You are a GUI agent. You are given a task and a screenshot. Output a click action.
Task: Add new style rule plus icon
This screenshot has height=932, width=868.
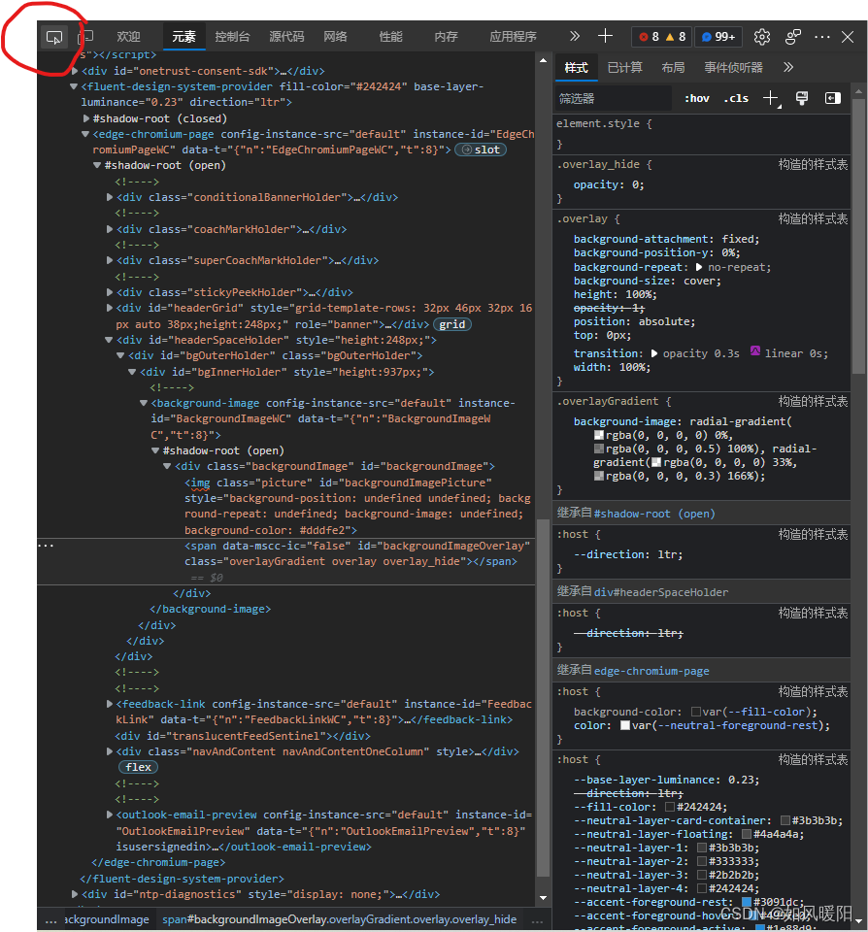(771, 99)
